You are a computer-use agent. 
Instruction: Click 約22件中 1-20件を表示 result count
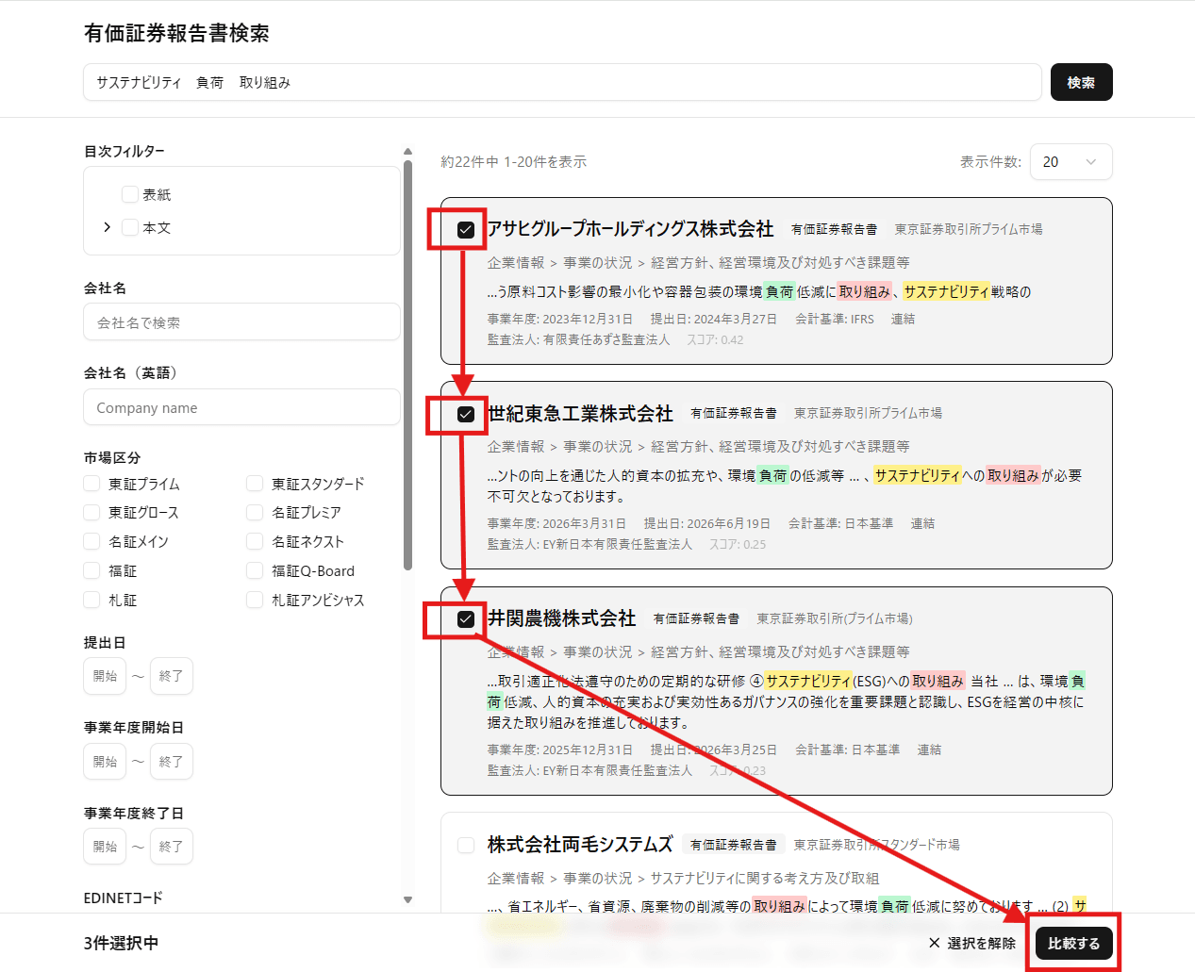[x=514, y=162]
